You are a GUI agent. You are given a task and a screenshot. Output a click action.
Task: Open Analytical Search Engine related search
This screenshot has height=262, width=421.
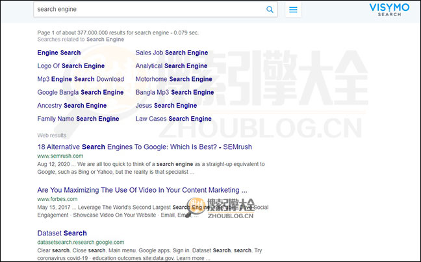coord(172,66)
